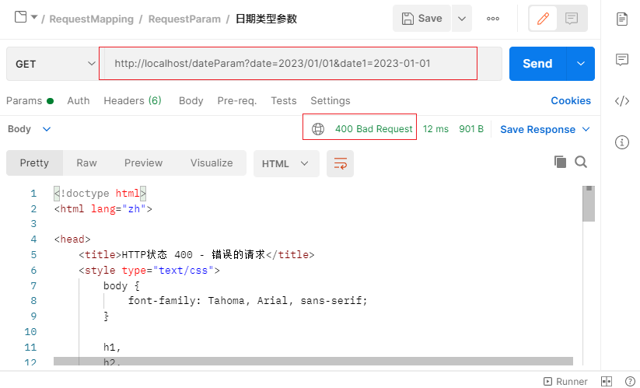Viewport: 640px width, 388px height.
Task: Save the request with Save button
Action: 421,19
